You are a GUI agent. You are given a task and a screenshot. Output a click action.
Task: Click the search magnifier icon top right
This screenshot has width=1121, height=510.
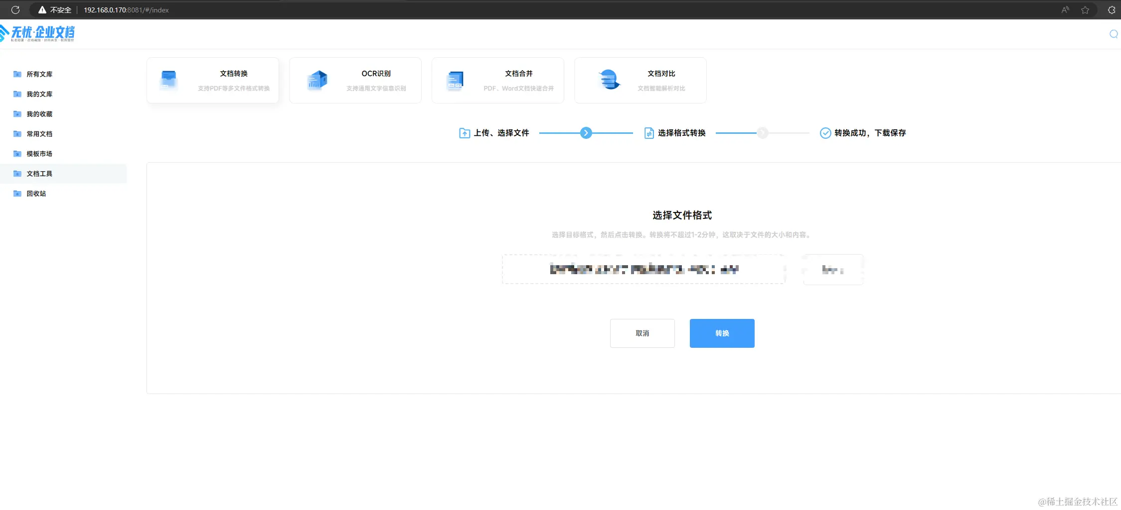click(1114, 34)
